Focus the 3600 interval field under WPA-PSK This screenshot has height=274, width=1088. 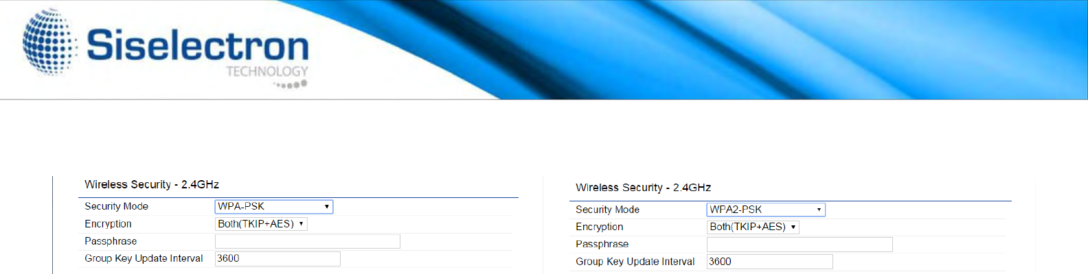tap(277, 258)
